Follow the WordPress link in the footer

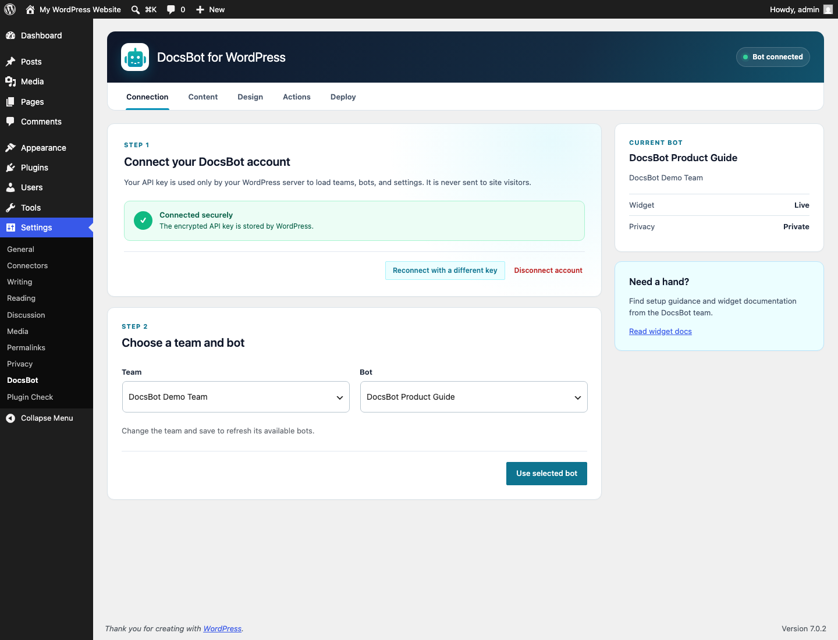222,629
